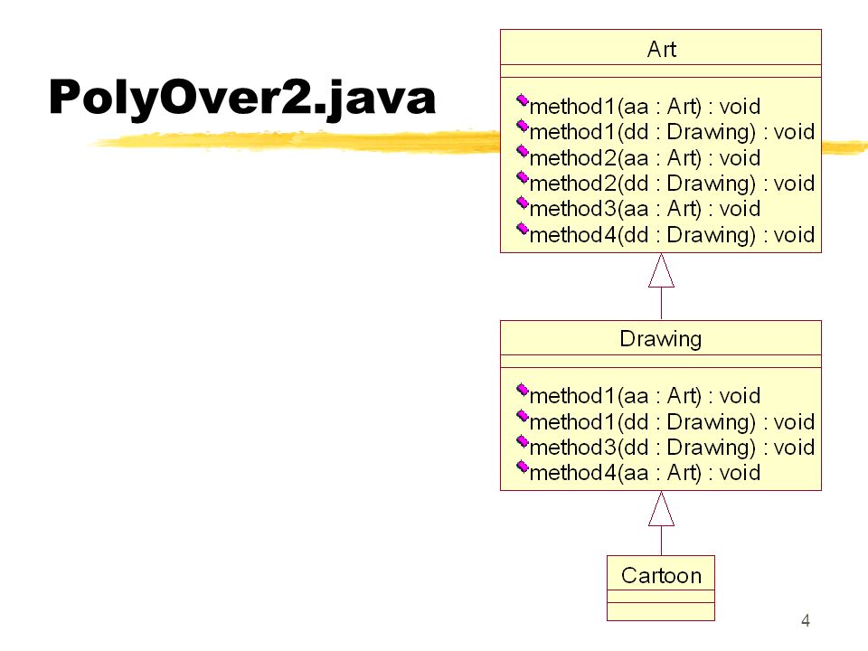Screen dimensions: 868x651
Task: Select Art's 'method4(dd : Drawing) : void' text
Action: tap(672, 235)
